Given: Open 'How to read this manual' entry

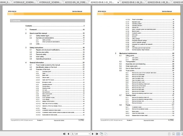Looking at the screenshot, I should [x=55, y=33].
